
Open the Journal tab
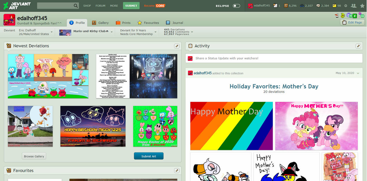[174, 23]
